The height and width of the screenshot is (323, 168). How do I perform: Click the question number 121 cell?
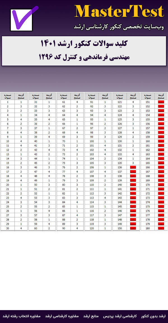(120, 102)
